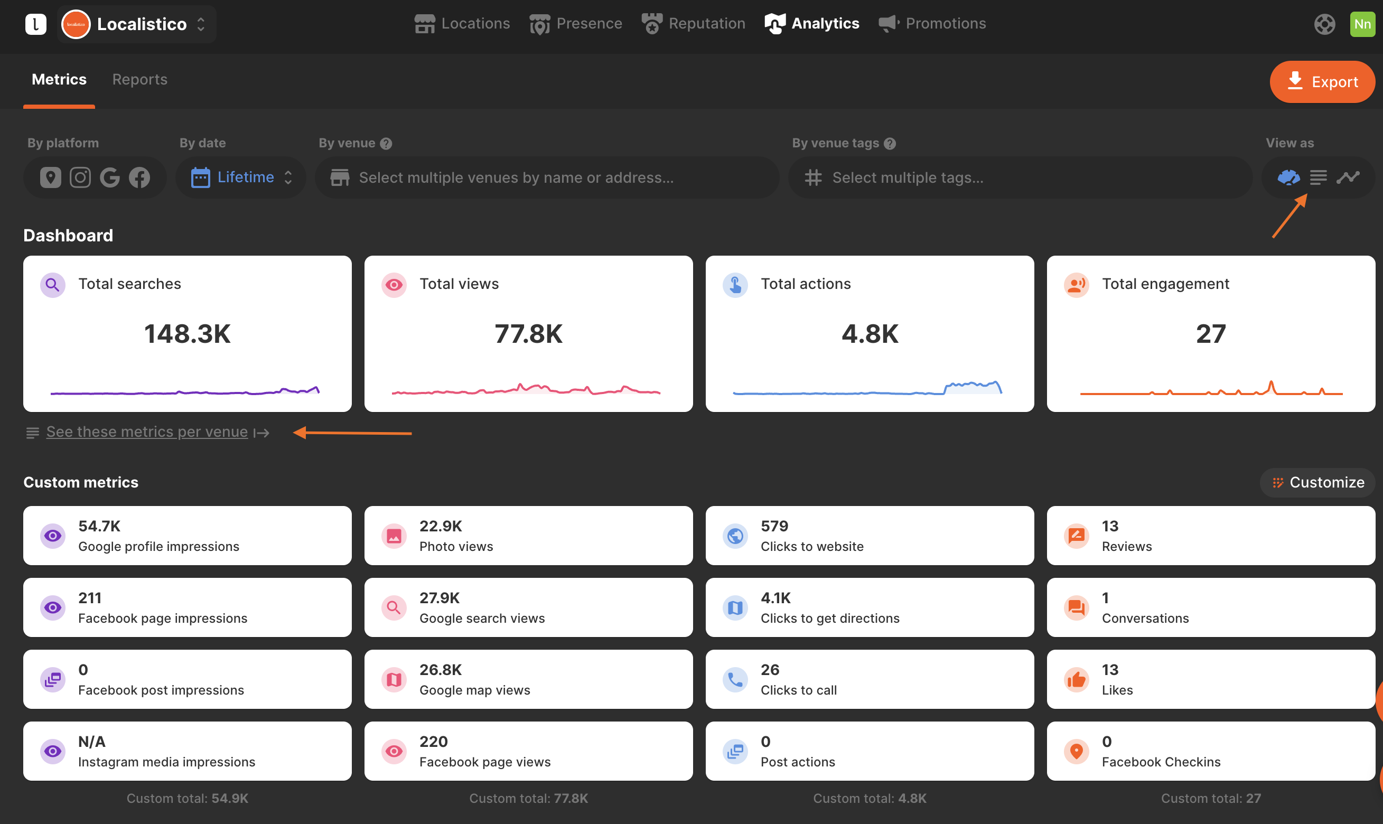Go to the Locations menu
Viewport: 1383px width, 824px height.
pyautogui.click(x=462, y=24)
